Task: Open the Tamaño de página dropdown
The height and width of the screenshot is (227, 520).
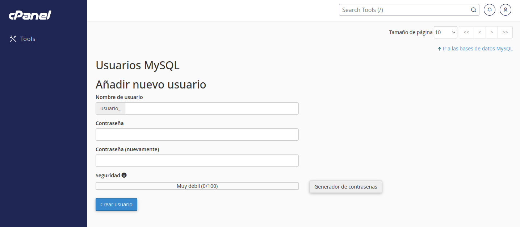Action: click(x=445, y=32)
